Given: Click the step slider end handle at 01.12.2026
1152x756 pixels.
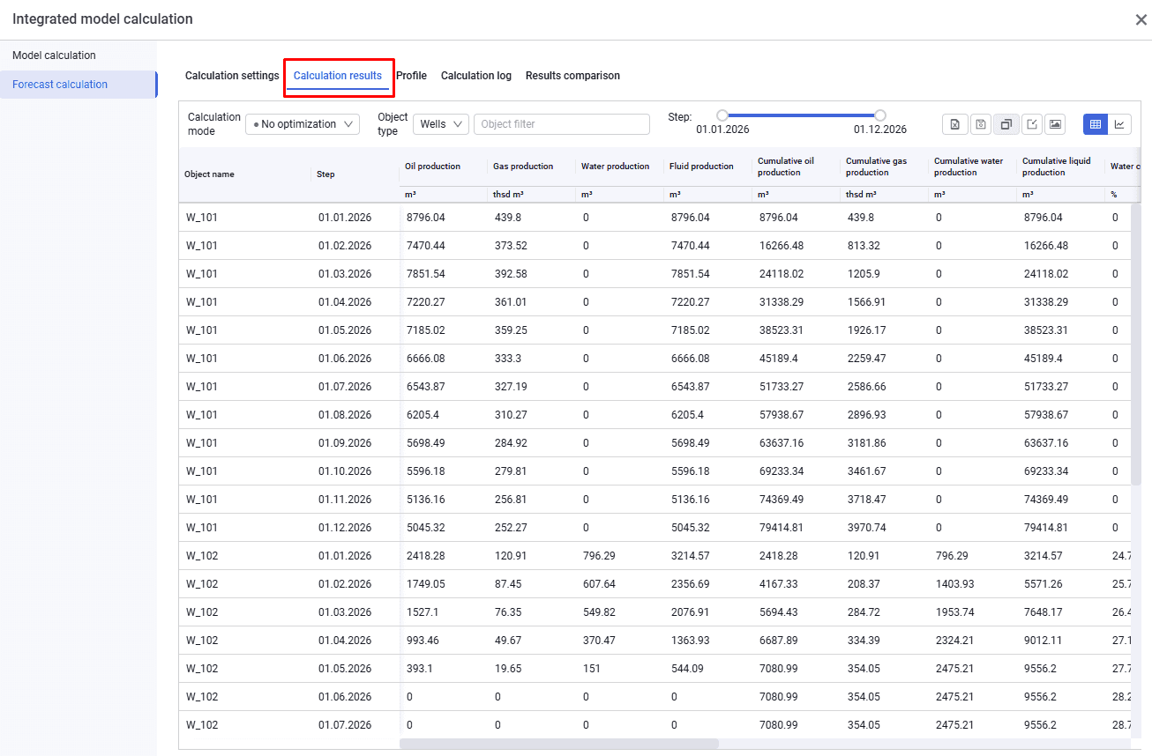Looking at the screenshot, I should pyautogui.click(x=879, y=115).
